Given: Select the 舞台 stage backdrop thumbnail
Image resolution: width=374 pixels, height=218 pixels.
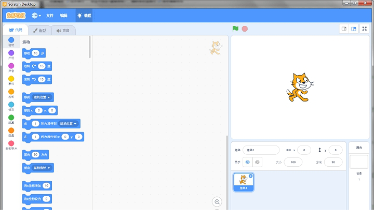Looking at the screenshot, I should pos(359,162).
